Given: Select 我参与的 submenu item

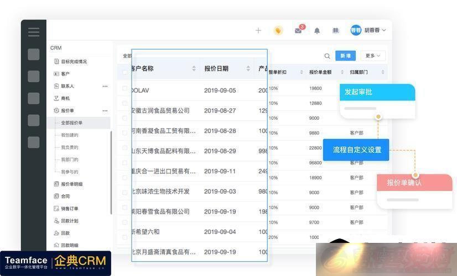Looking at the screenshot, I should (69, 172).
